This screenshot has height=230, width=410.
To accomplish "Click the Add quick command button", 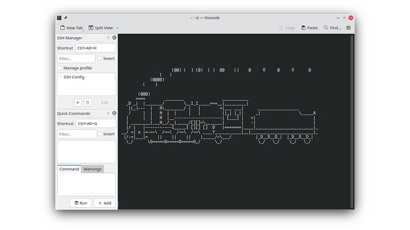I will pyautogui.click(x=104, y=203).
